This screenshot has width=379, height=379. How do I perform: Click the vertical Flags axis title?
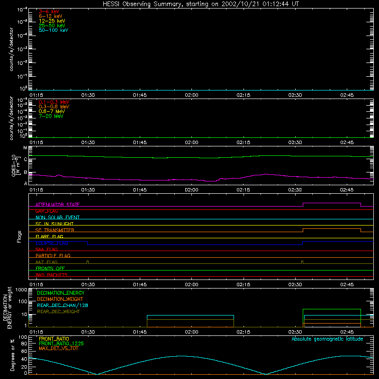pyautogui.click(x=19, y=236)
